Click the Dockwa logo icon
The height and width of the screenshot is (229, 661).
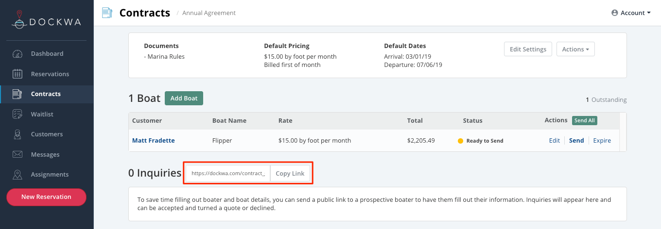pyautogui.click(x=19, y=21)
